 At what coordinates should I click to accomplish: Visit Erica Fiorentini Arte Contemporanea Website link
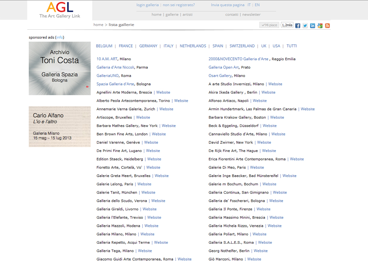point(297,159)
